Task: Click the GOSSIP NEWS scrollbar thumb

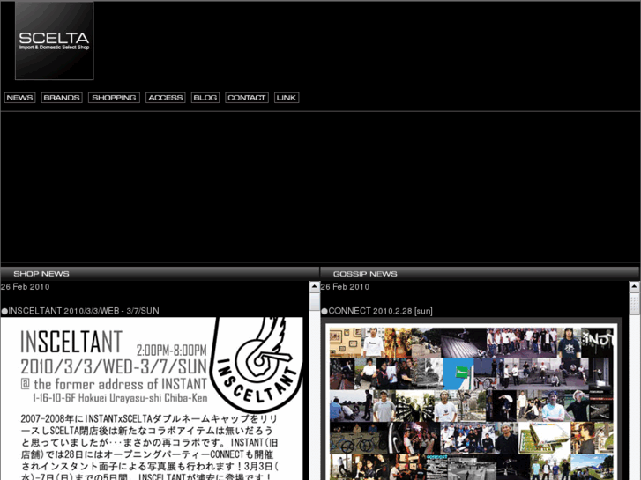Action: (x=634, y=304)
